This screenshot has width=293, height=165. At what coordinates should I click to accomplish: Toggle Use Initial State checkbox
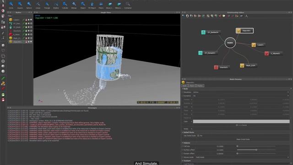pos(198,136)
